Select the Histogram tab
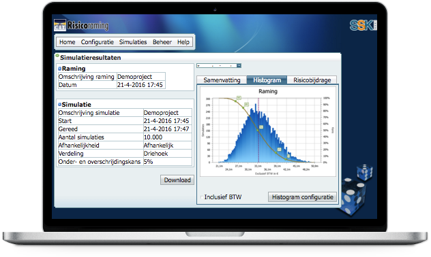This screenshot has width=431, height=257. [267, 80]
